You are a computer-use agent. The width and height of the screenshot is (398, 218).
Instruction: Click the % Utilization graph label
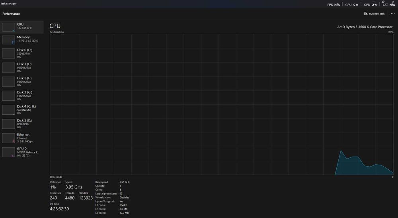(x=57, y=32)
